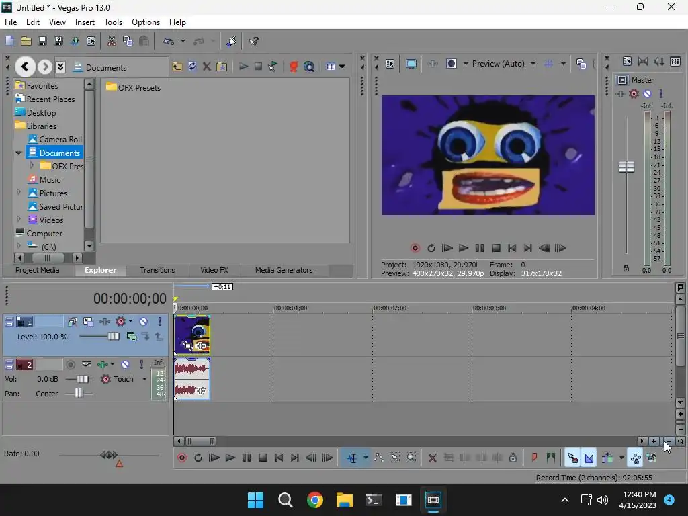
Task: Open the Touch automation mode dropdown
Action: coord(144,379)
